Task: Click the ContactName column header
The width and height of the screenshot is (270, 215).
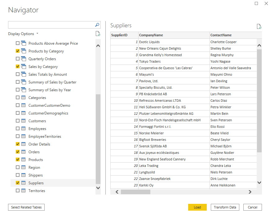Action: 236,35
